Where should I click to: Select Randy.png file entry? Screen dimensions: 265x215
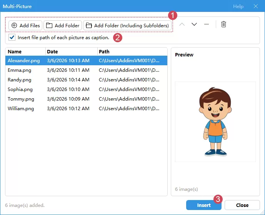pyautogui.click(x=87, y=80)
